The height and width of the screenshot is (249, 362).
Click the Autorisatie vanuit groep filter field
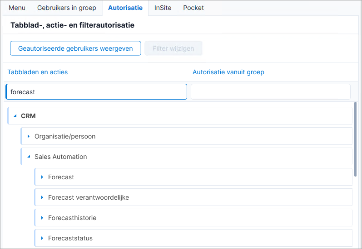point(271,92)
